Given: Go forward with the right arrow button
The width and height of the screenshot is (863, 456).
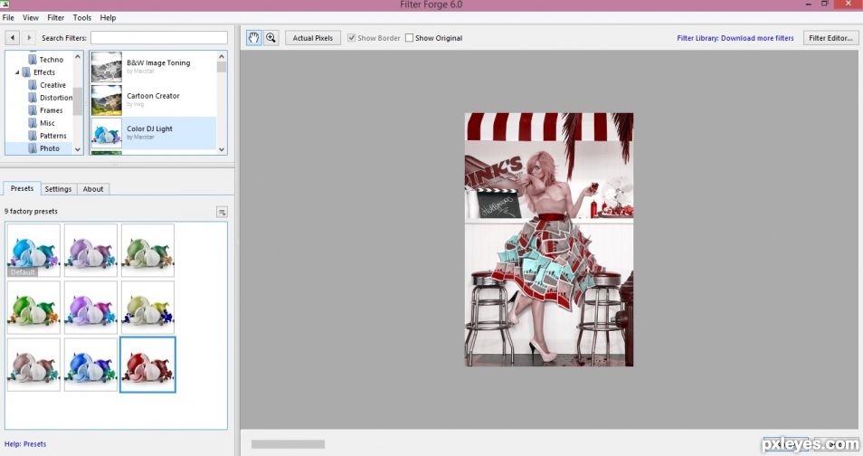Looking at the screenshot, I should [x=29, y=38].
